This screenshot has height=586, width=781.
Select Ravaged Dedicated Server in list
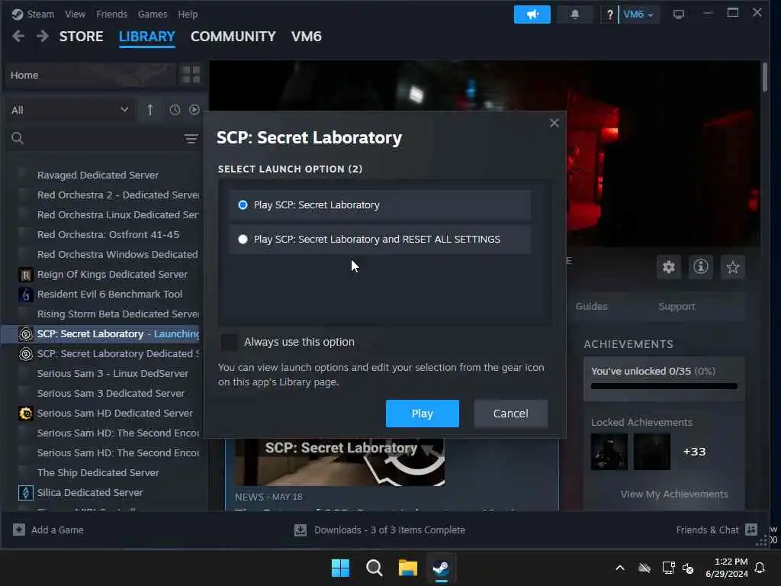pyautogui.click(x=98, y=175)
